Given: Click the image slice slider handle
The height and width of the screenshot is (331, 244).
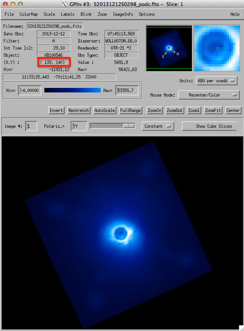Looking at the screenshot, I should click(x=129, y=126).
